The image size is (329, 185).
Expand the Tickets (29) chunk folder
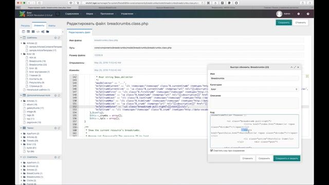pos(22,141)
